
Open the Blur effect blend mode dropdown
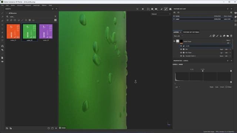222,49
